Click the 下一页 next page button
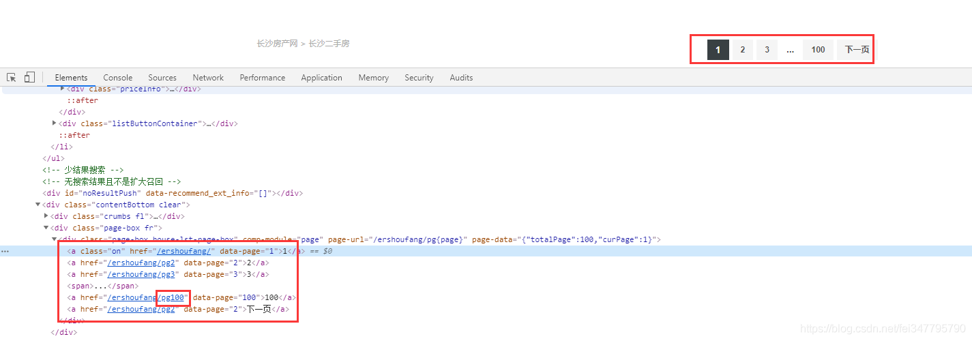Screen dimensions: 972x341 (857, 49)
